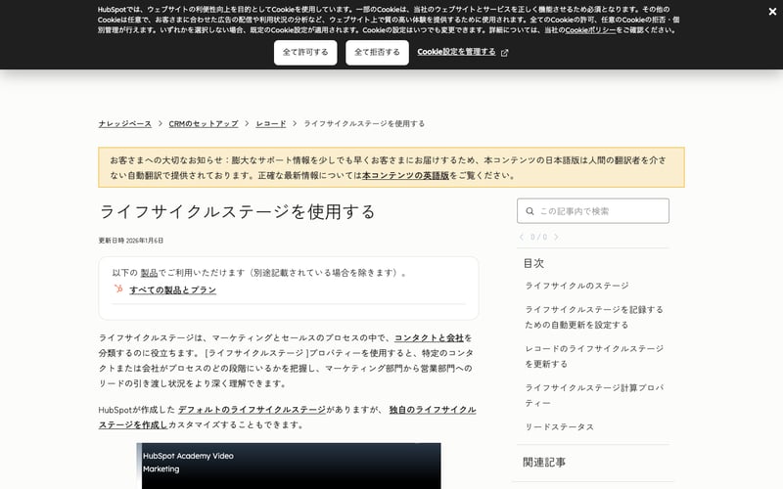Go to ナレッジベース breadcrumb
The image size is (783, 489).
pyautogui.click(x=125, y=123)
